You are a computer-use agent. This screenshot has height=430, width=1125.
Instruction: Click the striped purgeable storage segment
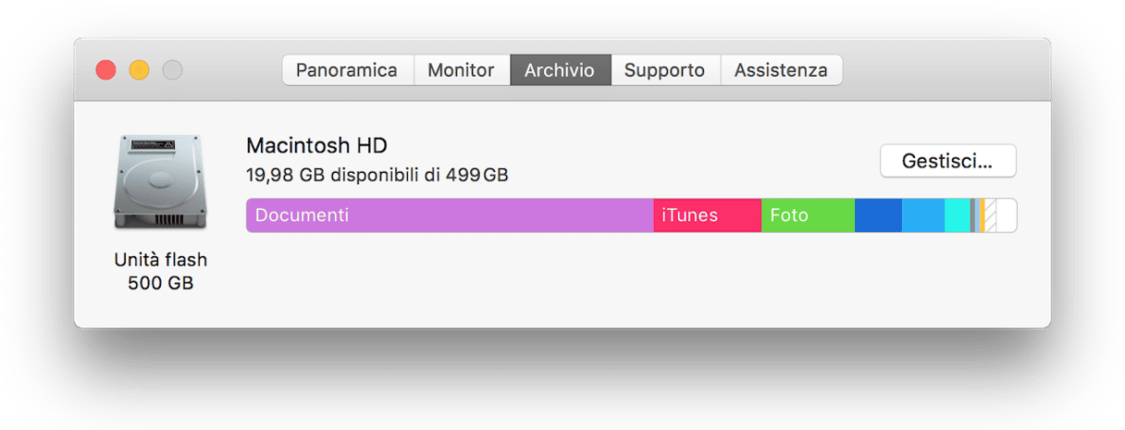[990, 215]
